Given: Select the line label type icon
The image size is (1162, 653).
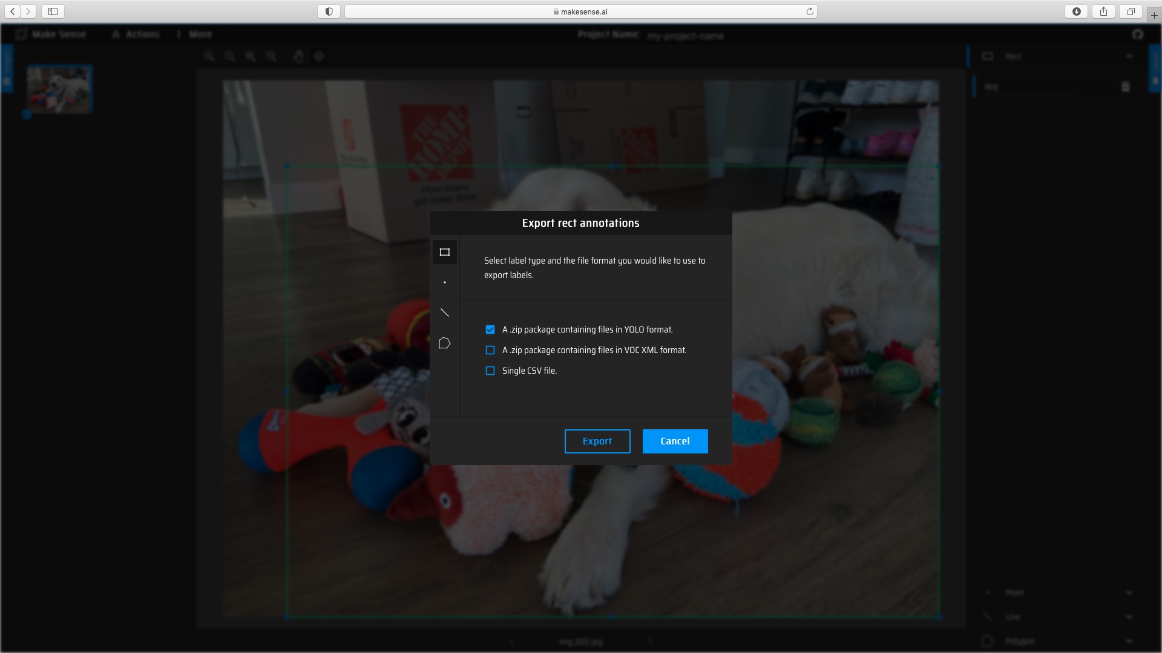Looking at the screenshot, I should 444,313.
